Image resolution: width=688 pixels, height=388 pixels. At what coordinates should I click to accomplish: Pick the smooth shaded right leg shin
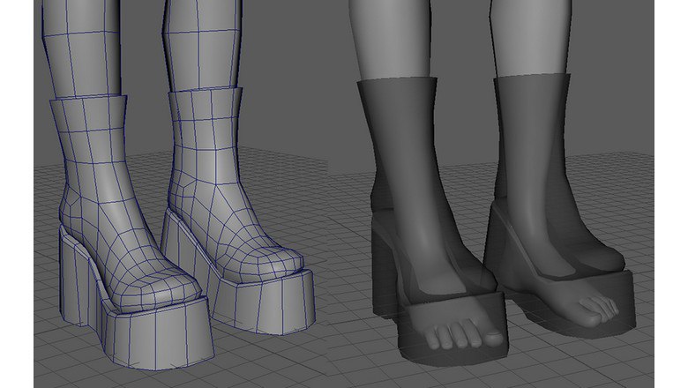coord(531,37)
